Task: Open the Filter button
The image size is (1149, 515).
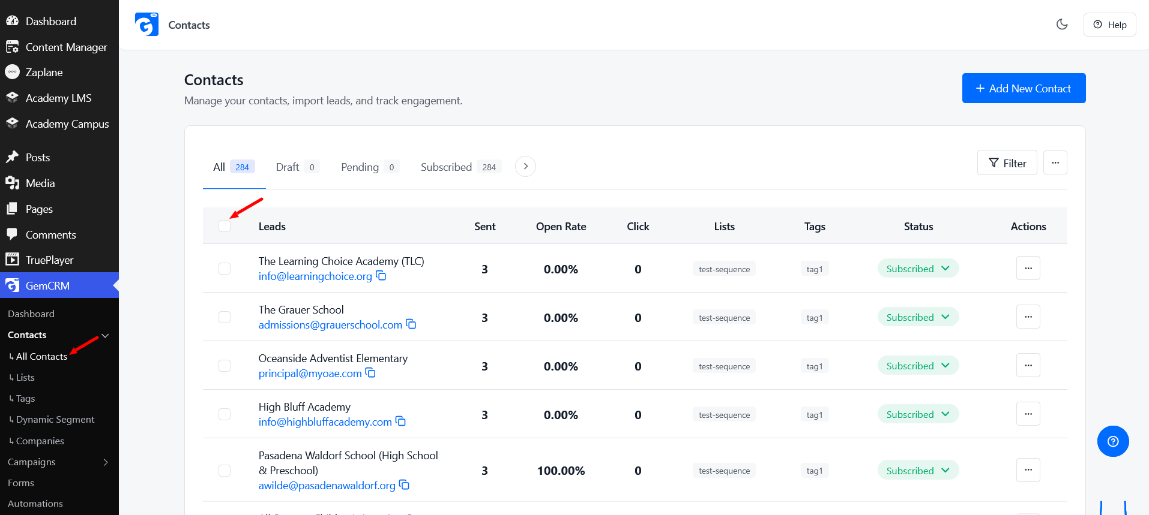Action: tap(1007, 162)
